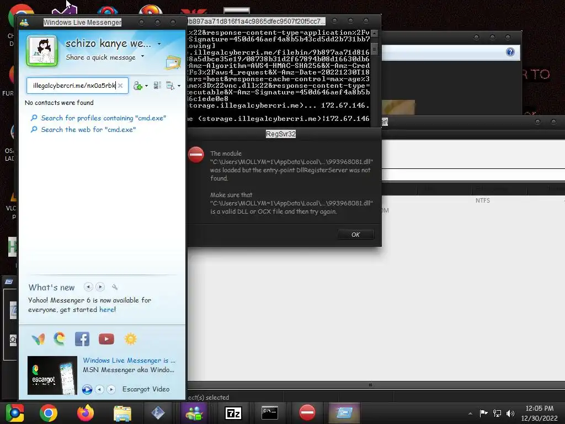Click the RegSvr32 error stop icon

tap(196, 155)
